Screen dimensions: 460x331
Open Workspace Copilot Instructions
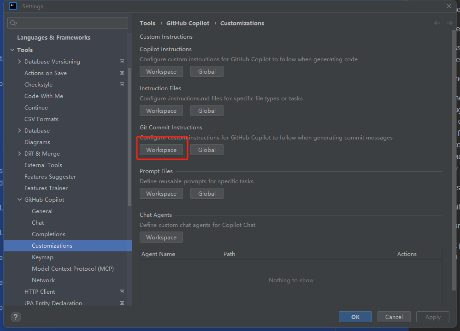161,71
